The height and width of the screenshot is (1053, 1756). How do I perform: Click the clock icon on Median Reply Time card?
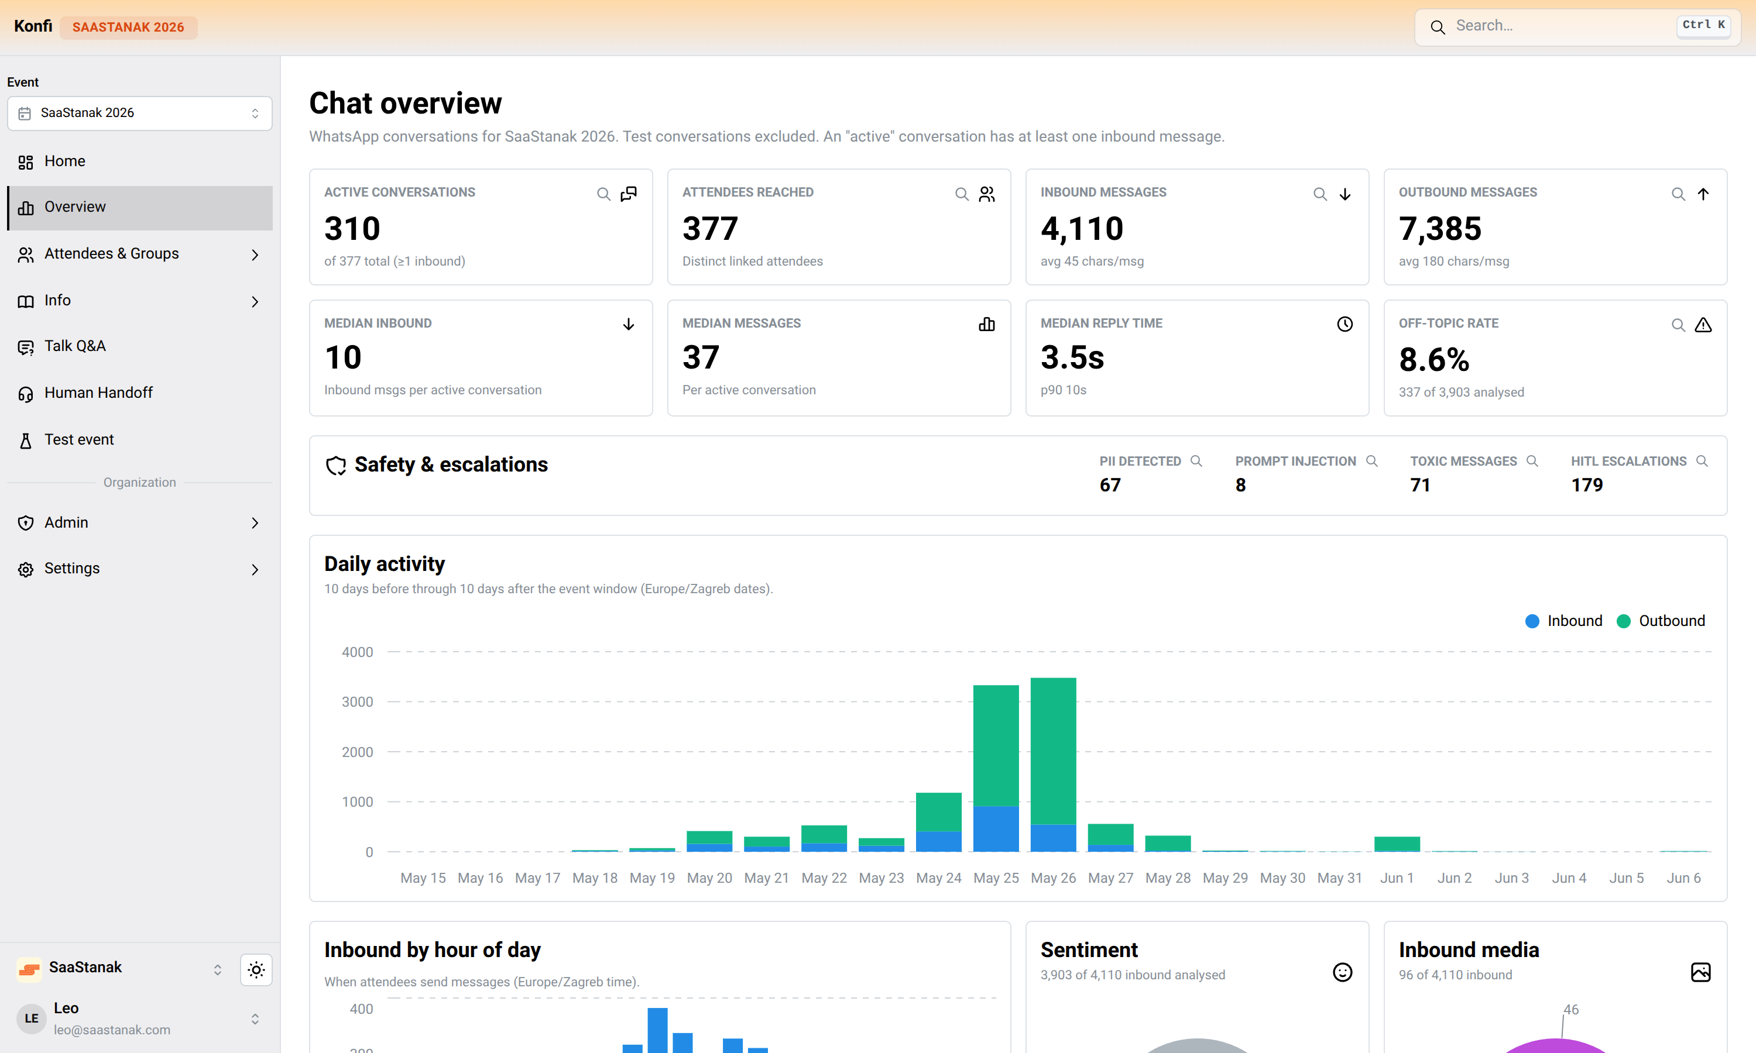(1345, 324)
